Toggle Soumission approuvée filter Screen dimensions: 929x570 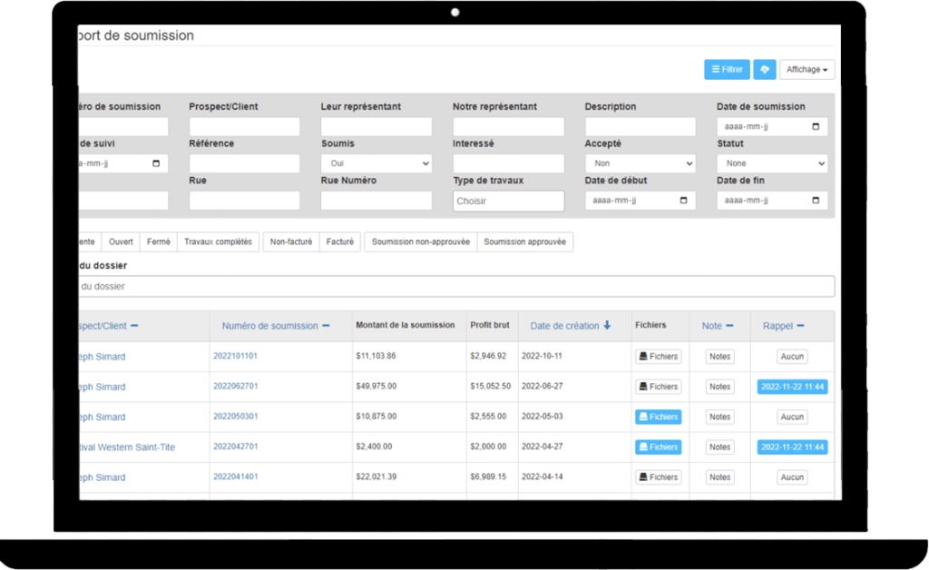(524, 242)
